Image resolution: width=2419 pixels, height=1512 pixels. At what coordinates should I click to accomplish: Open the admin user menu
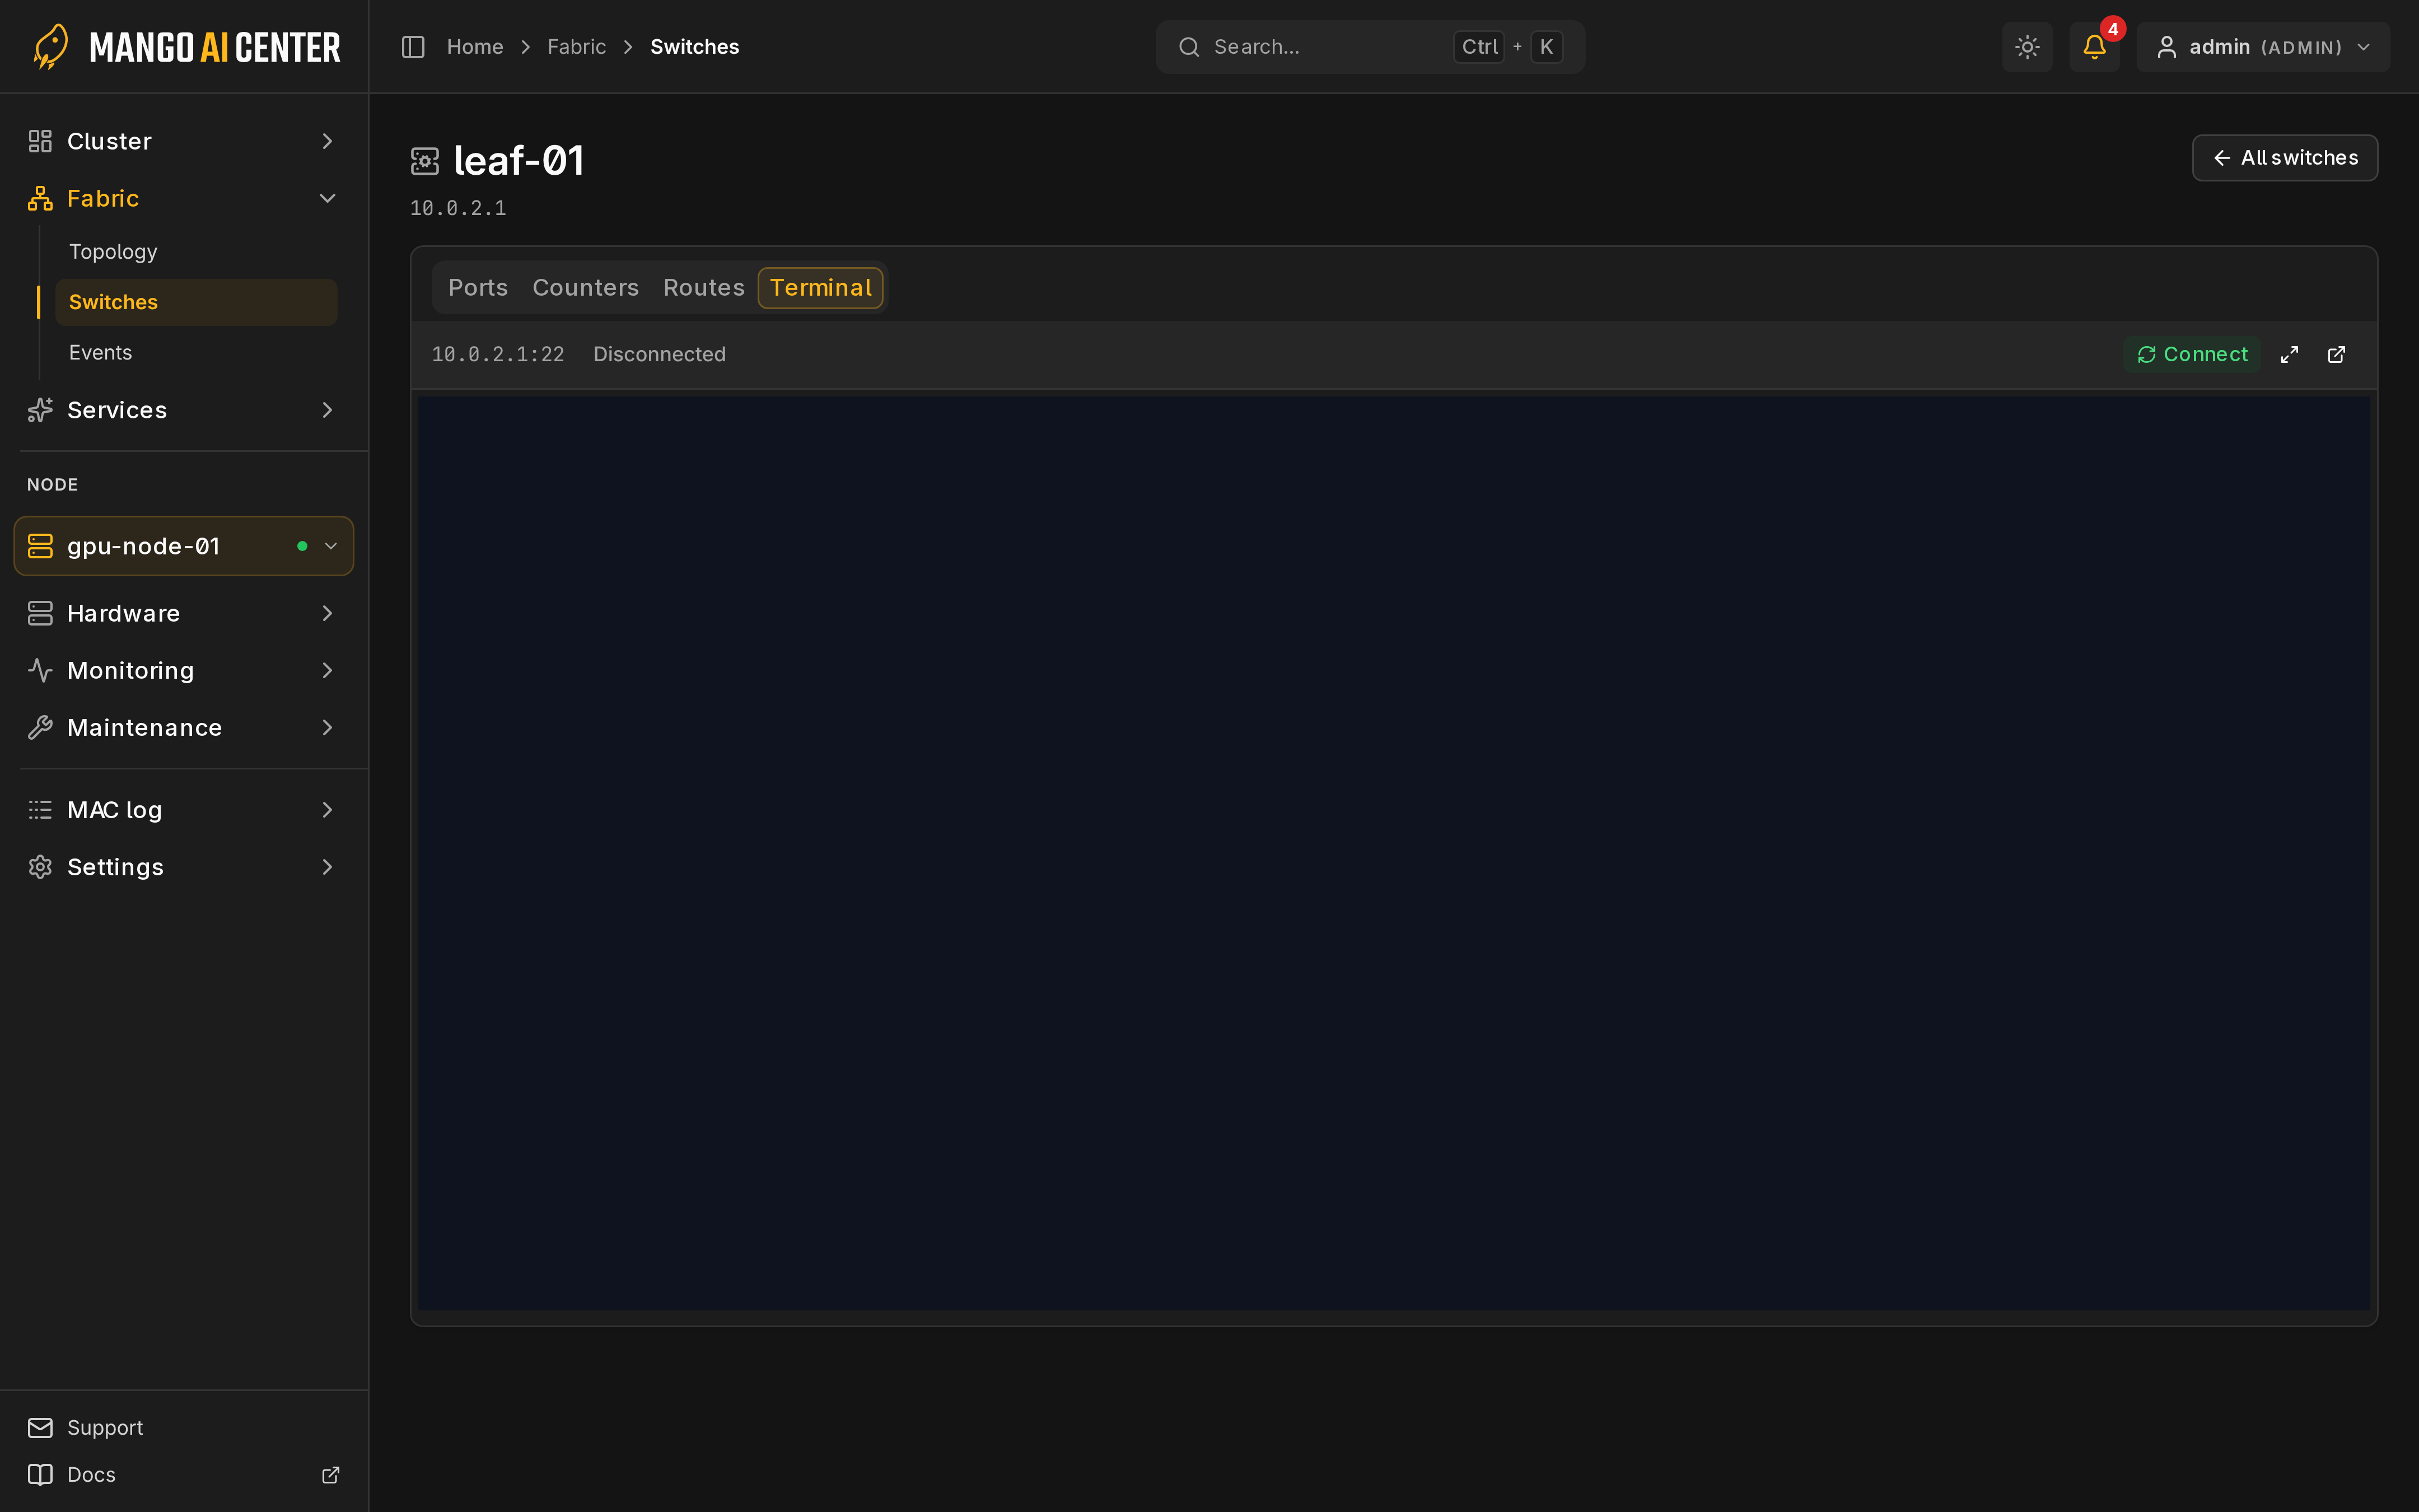tap(2263, 47)
